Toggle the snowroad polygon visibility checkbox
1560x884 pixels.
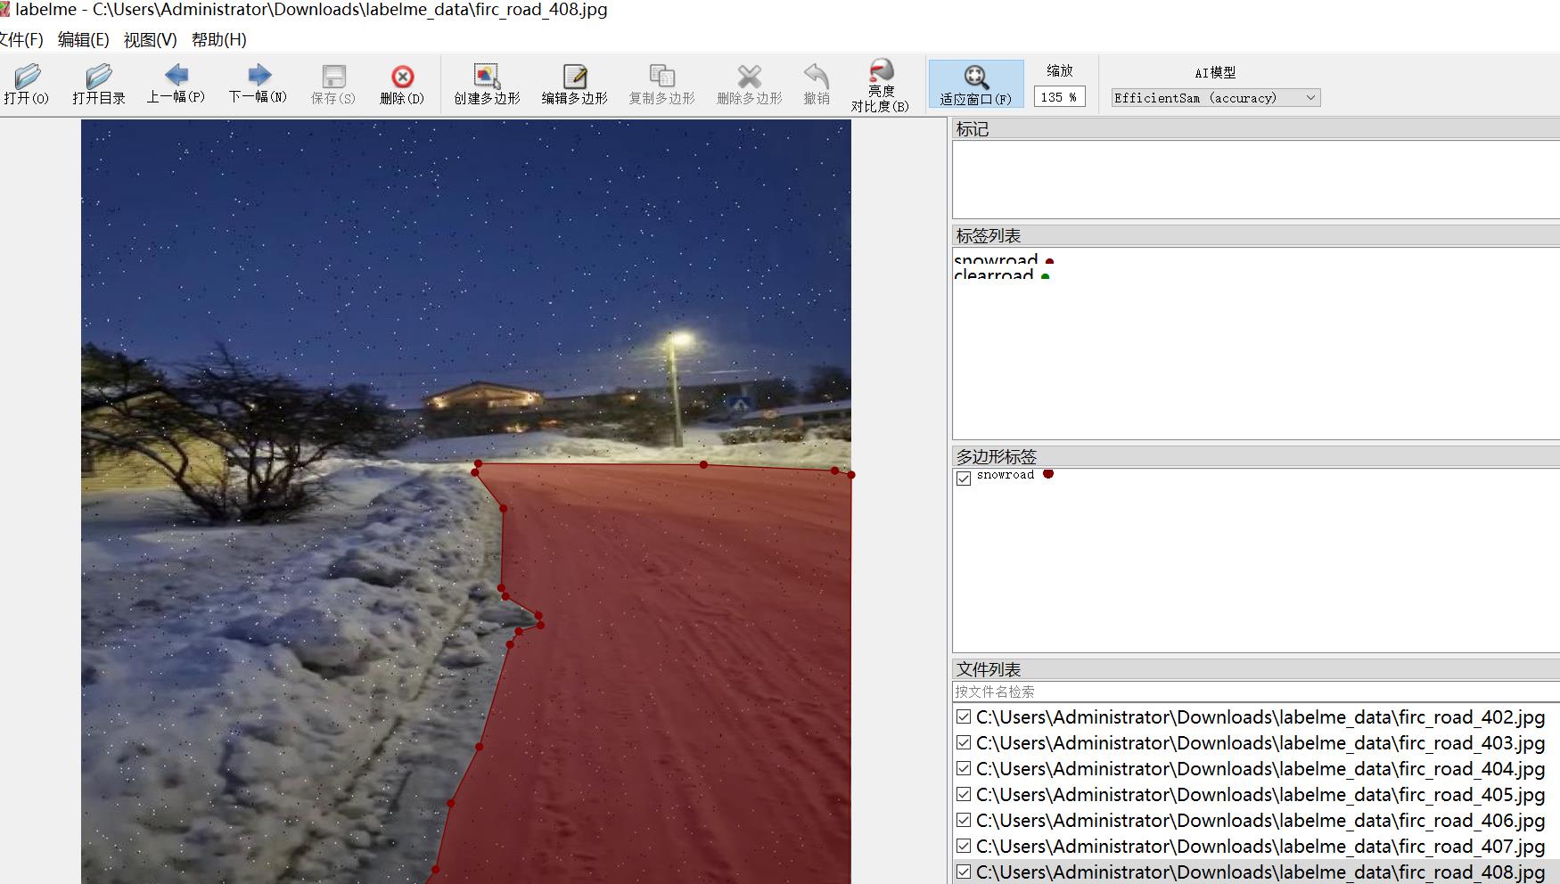click(x=964, y=479)
